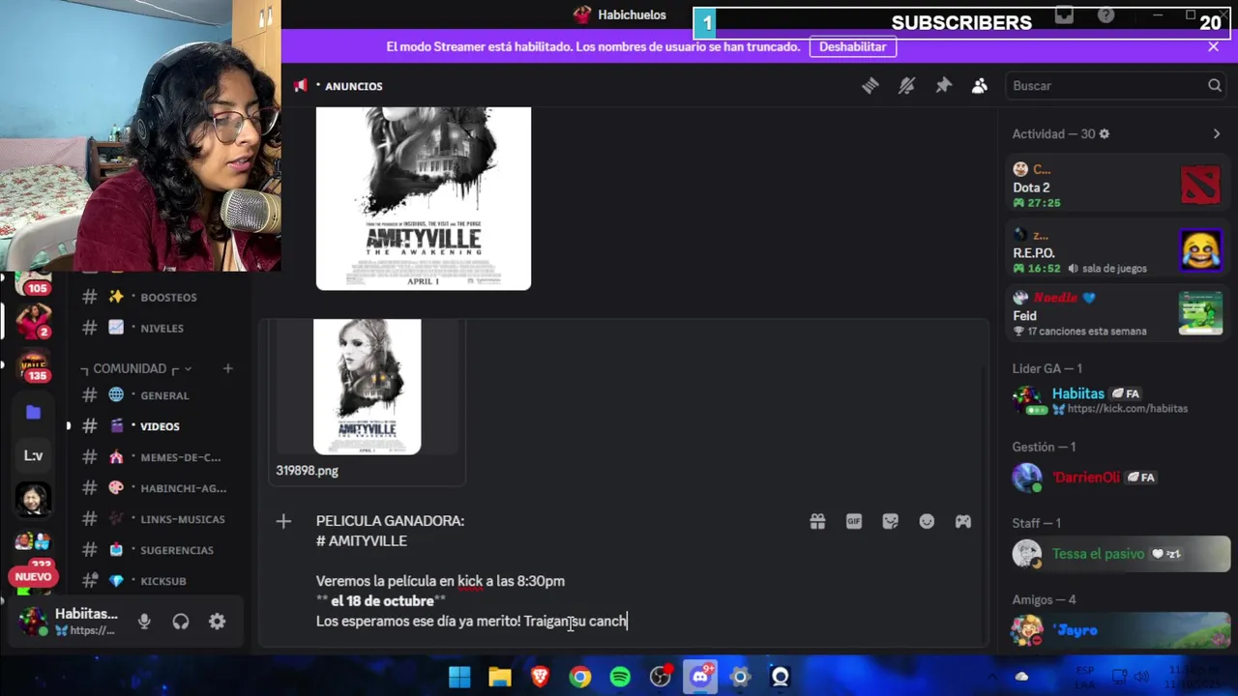1238x696 pixels.
Task: Open the webcam app in taskbar
Action: tap(781, 677)
